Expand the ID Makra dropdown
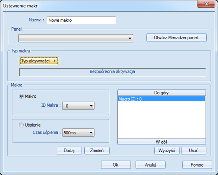Viewport: 218px width, 175px height. tap(78, 106)
